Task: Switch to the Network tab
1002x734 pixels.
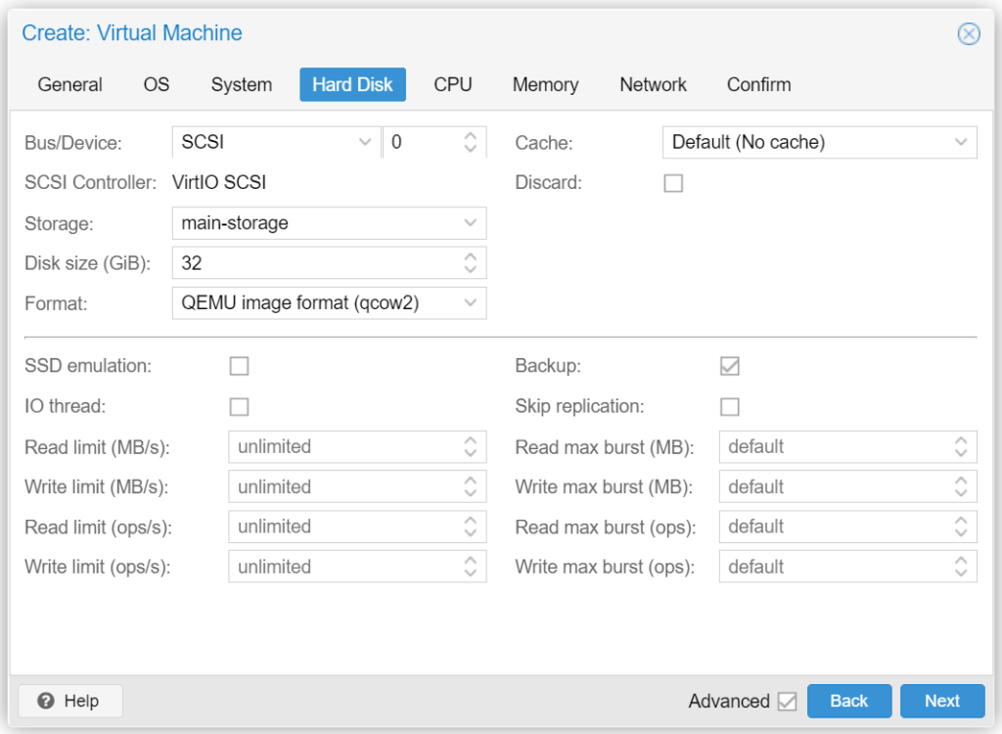Action: 653,84
